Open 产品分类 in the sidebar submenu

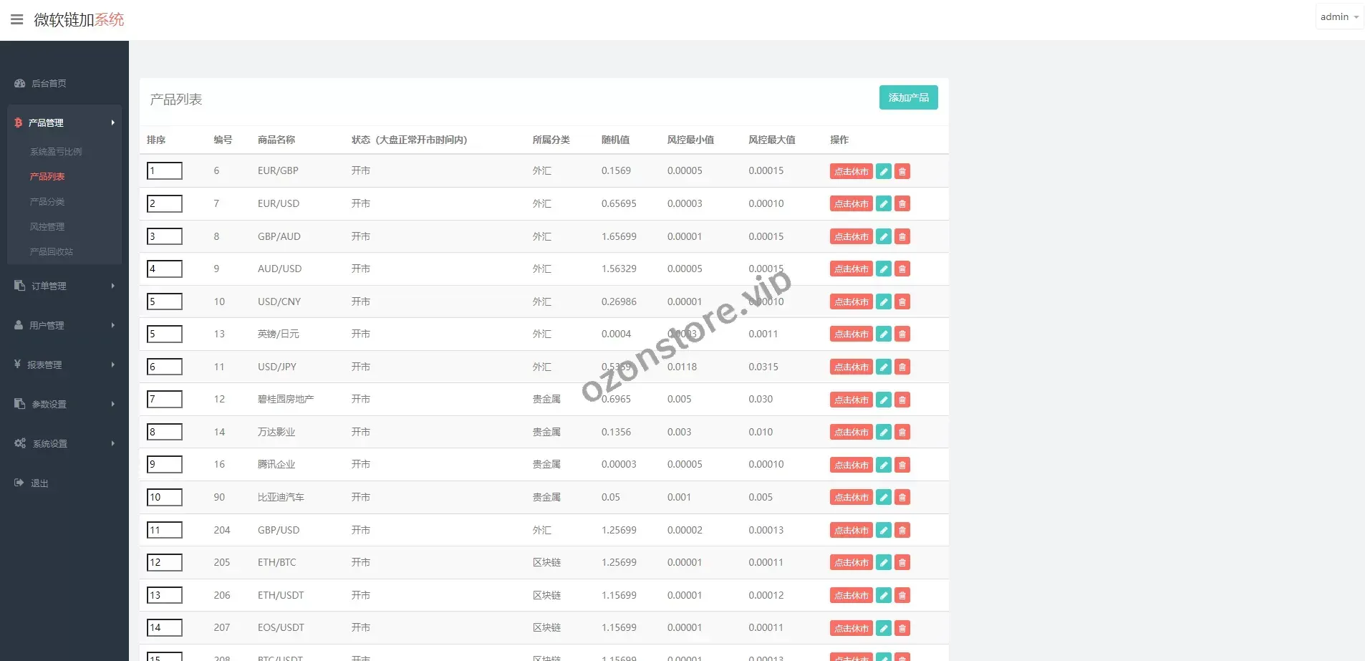tap(47, 202)
